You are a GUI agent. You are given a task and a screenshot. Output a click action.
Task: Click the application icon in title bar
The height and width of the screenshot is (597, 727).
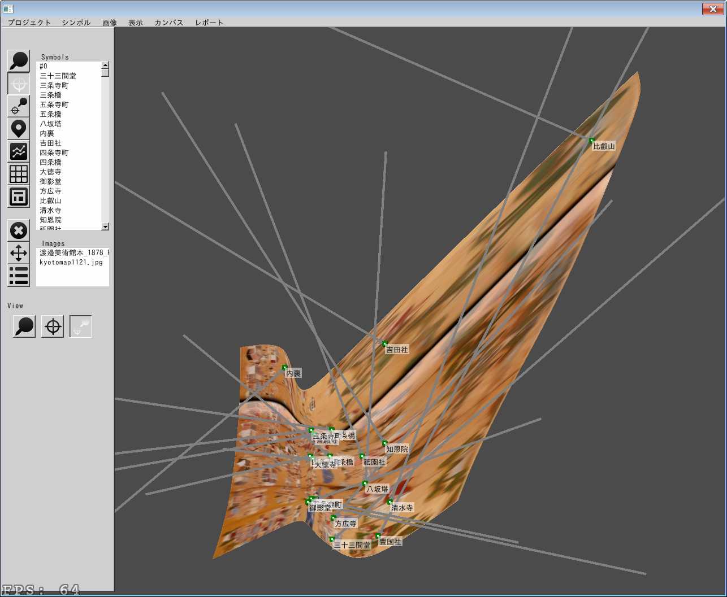pyautogui.click(x=7, y=8)
